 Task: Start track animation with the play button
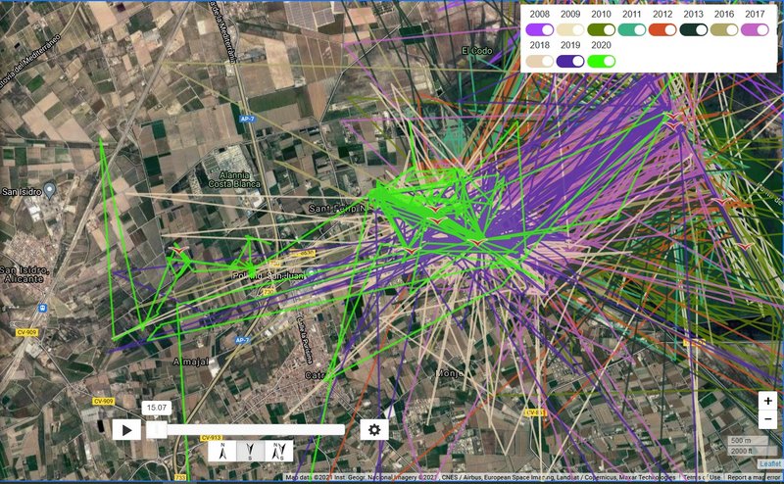click(126, 430)
